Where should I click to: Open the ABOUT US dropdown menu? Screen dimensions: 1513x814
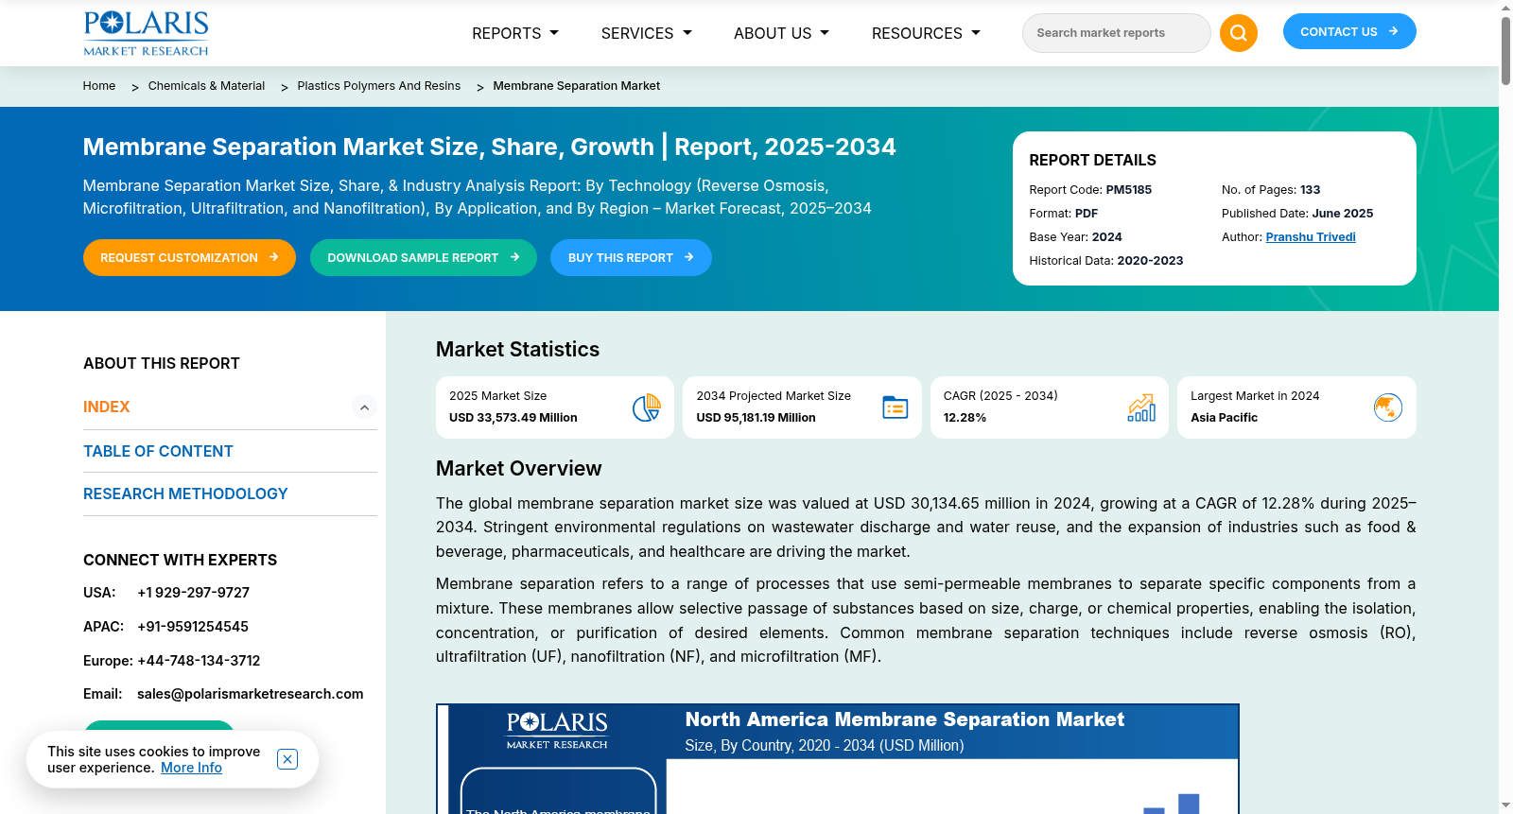(782, 33)
